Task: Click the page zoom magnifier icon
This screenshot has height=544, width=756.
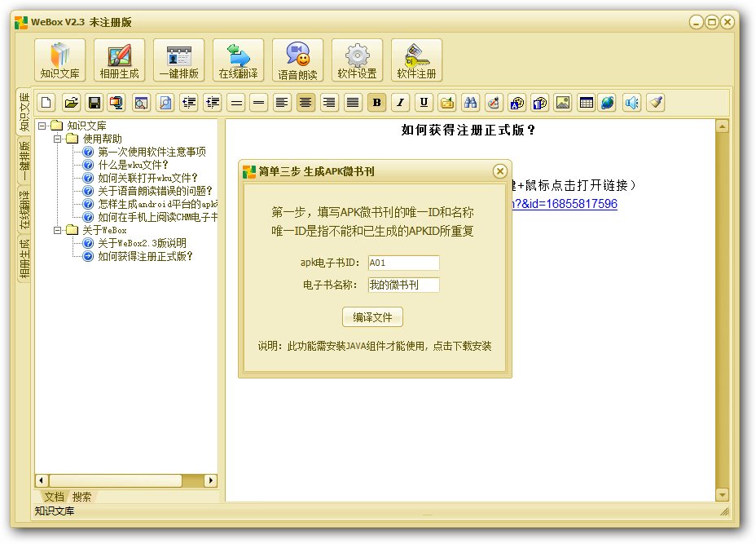Action: (165, 102)
